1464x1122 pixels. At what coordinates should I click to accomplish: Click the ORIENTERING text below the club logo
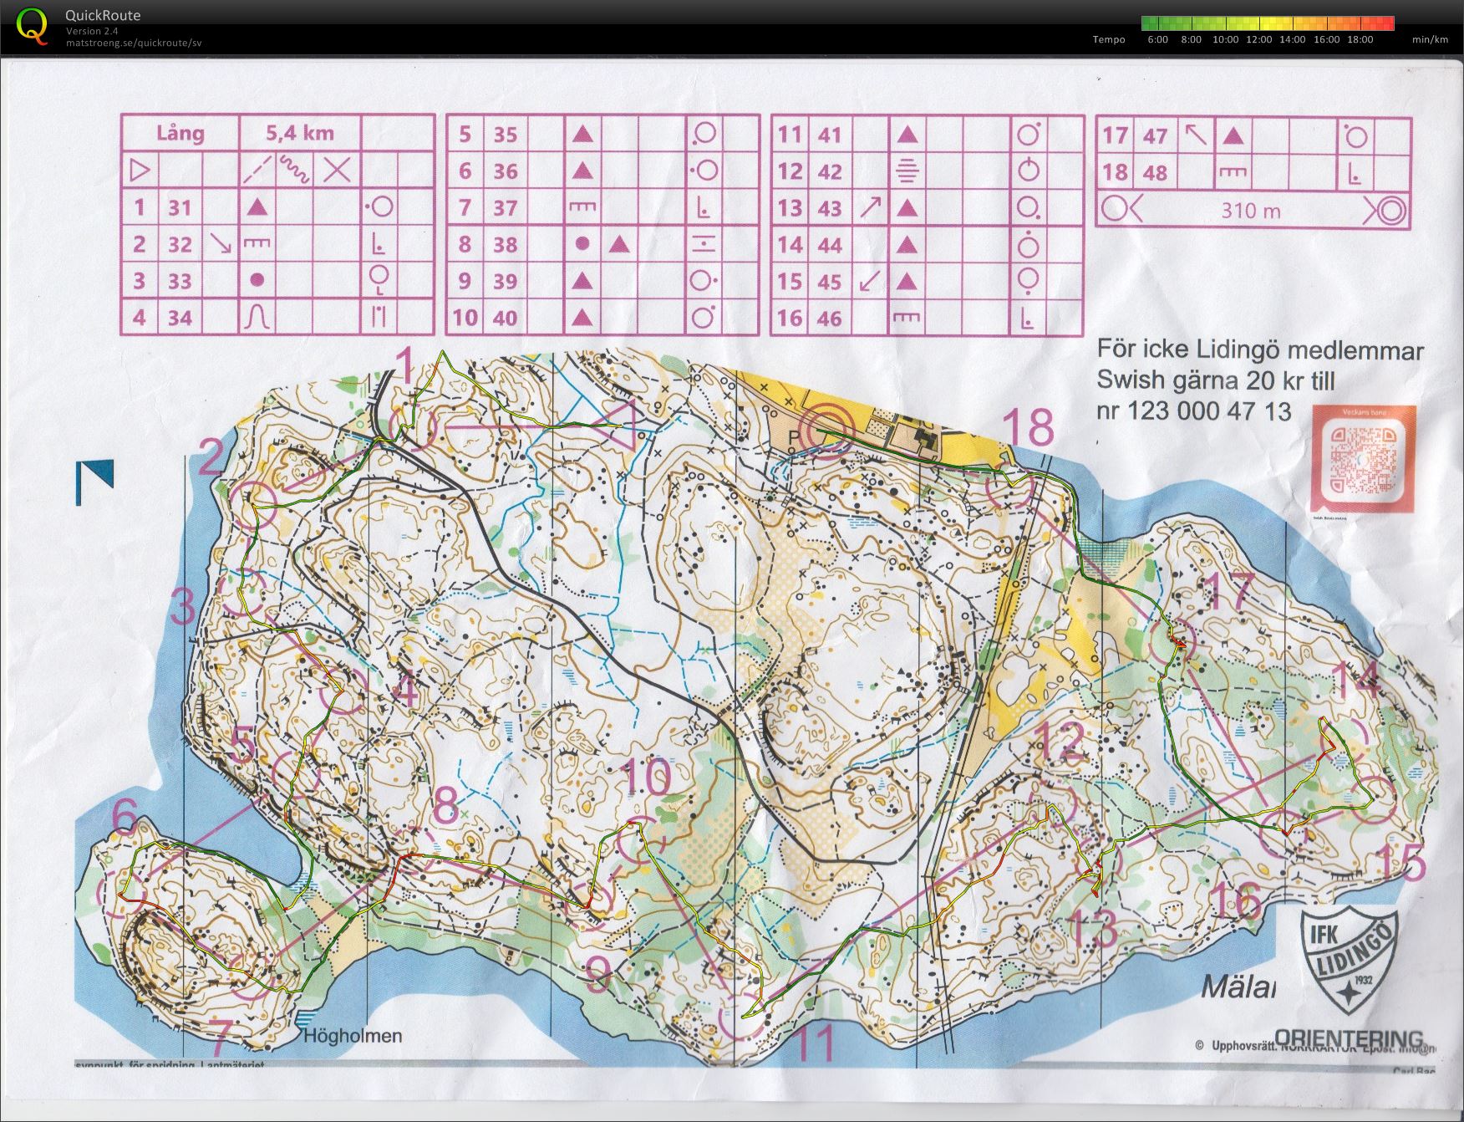[1349, 1038]
